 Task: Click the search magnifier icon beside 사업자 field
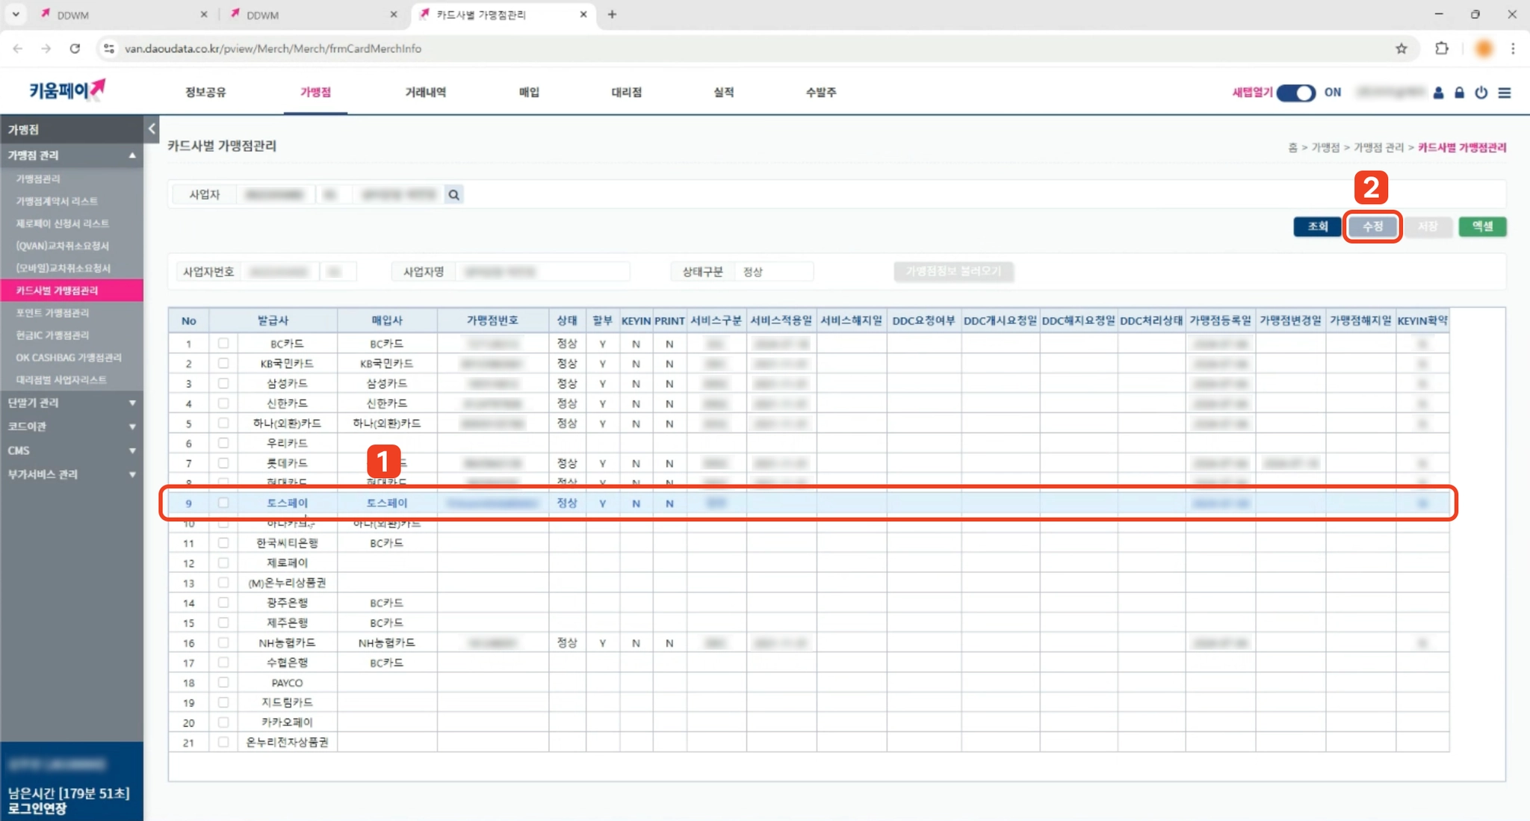tap(453, 195)
